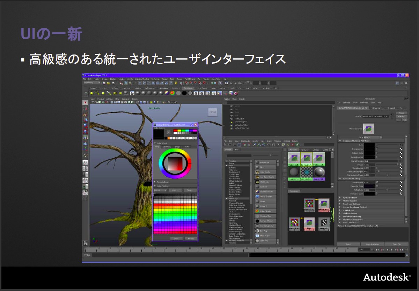Screen dimensions: 419x291
Task: Click the single-pane quick layout button in toolbox
Action: (85, 162)
